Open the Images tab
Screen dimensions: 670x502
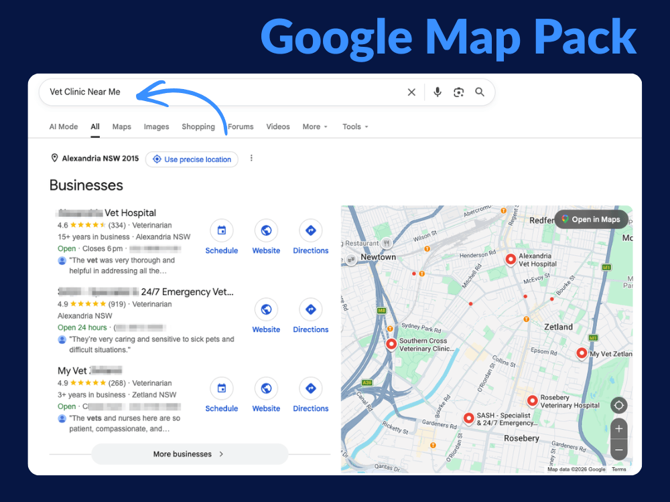tap(156, 127)
